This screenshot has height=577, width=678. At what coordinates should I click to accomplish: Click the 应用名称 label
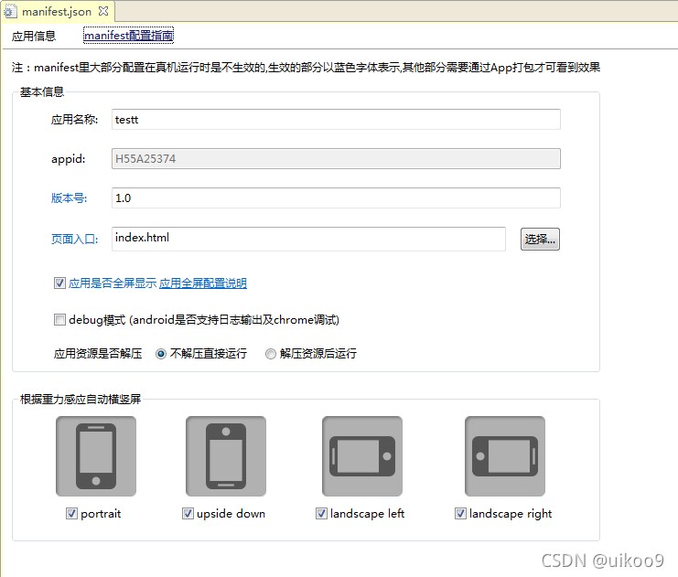[x=75, y=120]
